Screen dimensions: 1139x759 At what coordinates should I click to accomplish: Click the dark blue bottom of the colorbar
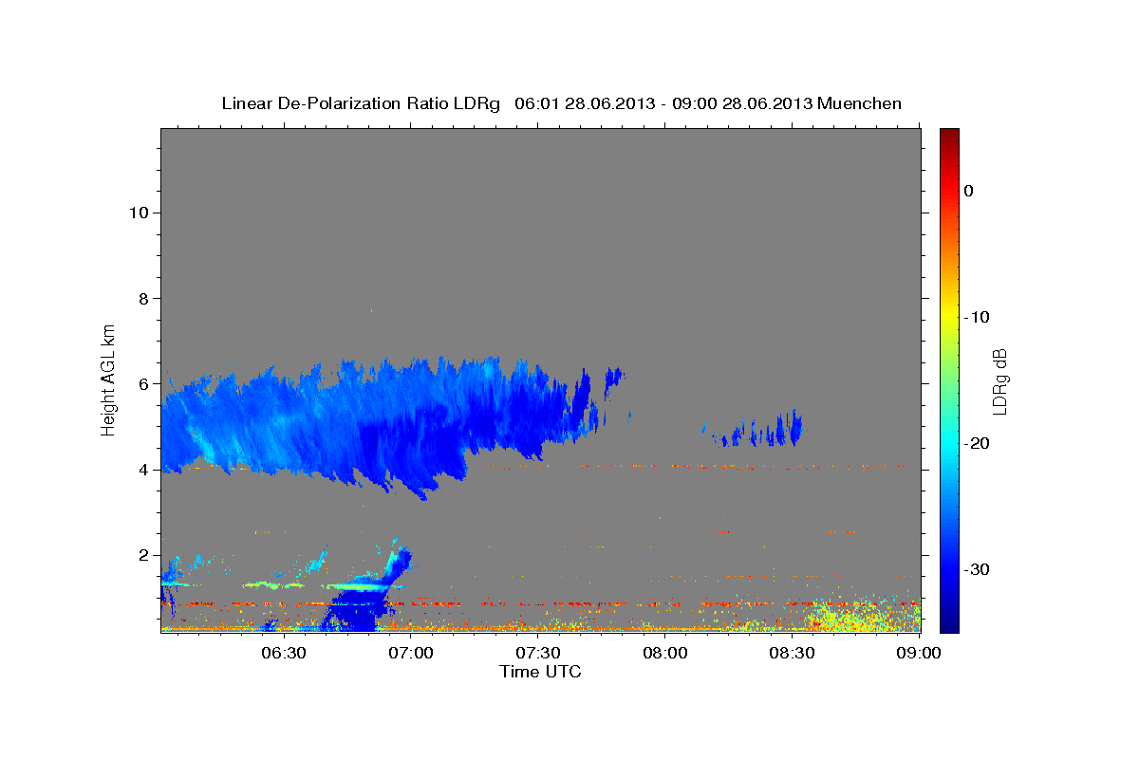tap(949, 621)
